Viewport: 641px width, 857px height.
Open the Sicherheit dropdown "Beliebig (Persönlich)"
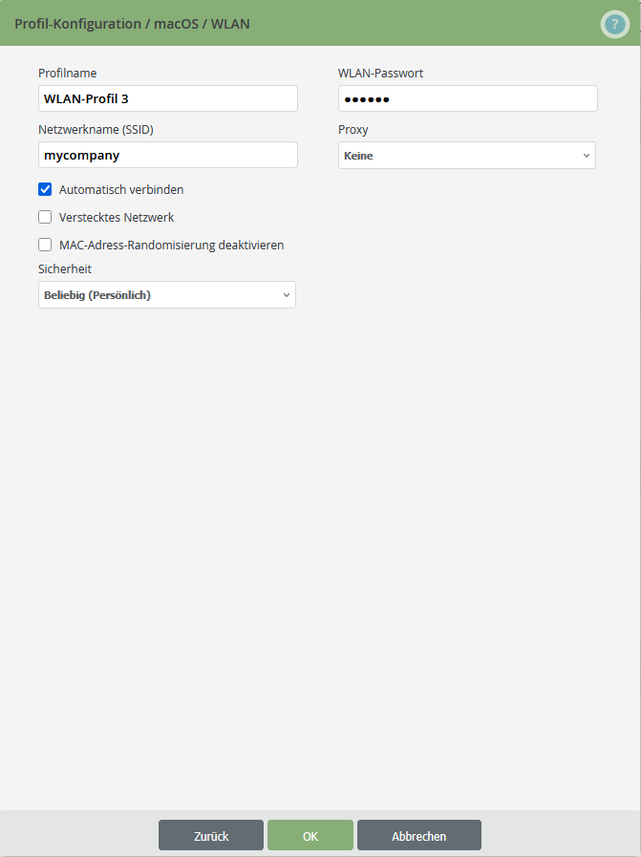[166, 294]
